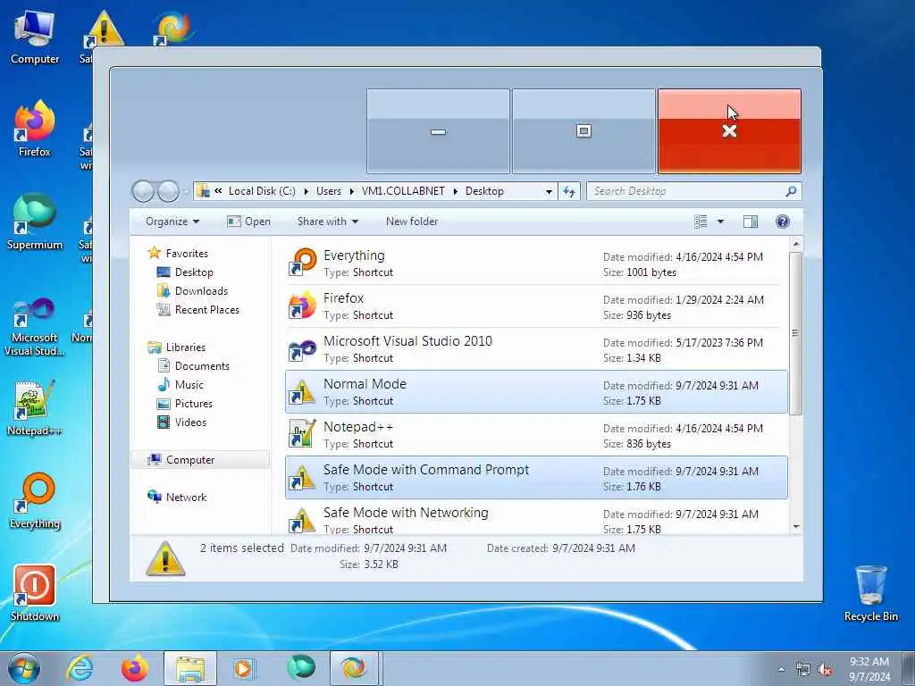Click the File Explorer taskbar button
915x686 pixels.
tap(189, 668)
